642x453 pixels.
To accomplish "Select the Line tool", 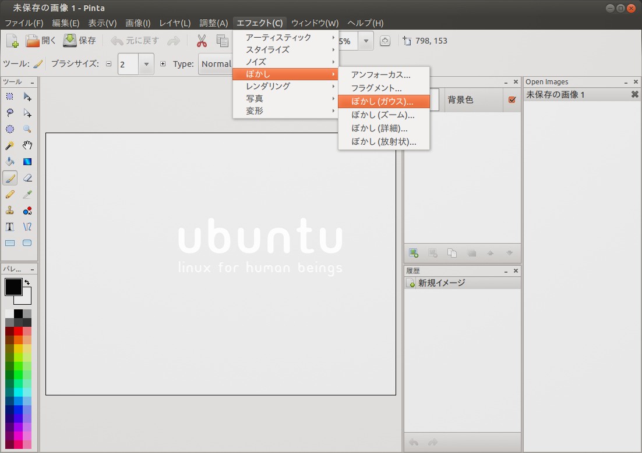I will click(x=27, y=227).
